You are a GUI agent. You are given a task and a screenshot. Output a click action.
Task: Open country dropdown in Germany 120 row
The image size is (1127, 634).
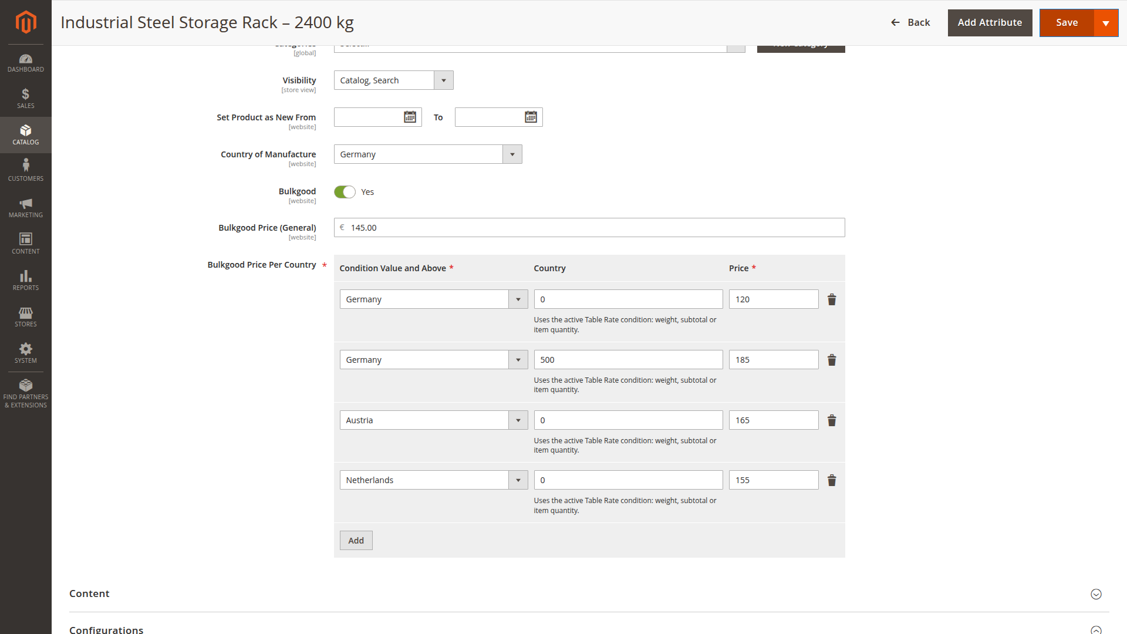pyautogui.click(x=434, y=299)
